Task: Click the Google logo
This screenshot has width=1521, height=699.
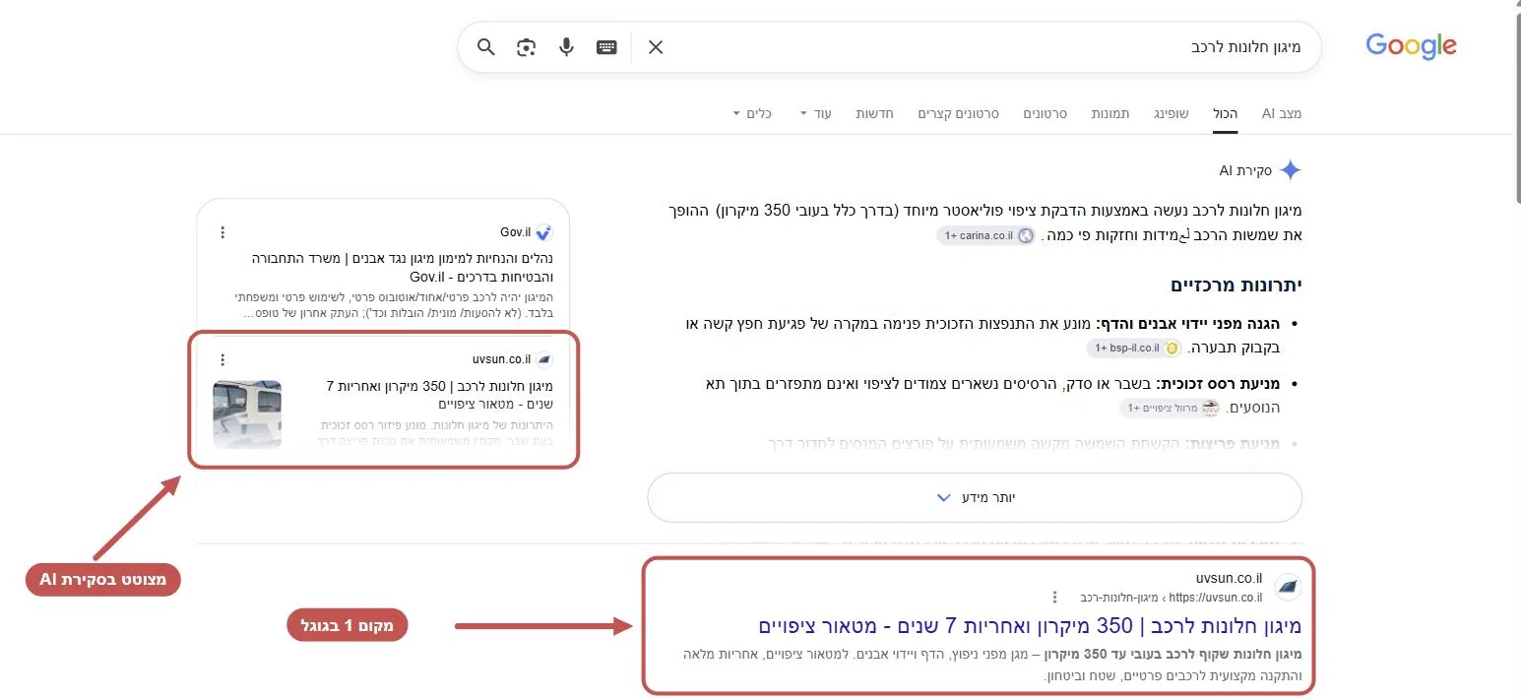Action: [1411, 46]
